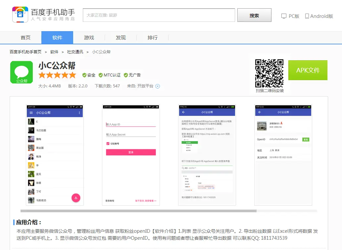Click 百度手机助手首页 breadcrumb link

[x=25, y=52]
